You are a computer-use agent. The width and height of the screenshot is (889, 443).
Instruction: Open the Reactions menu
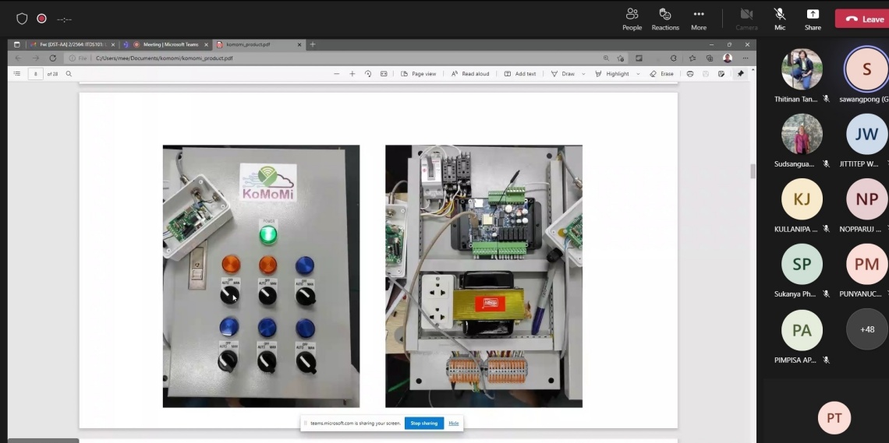(x=665, y=18)
